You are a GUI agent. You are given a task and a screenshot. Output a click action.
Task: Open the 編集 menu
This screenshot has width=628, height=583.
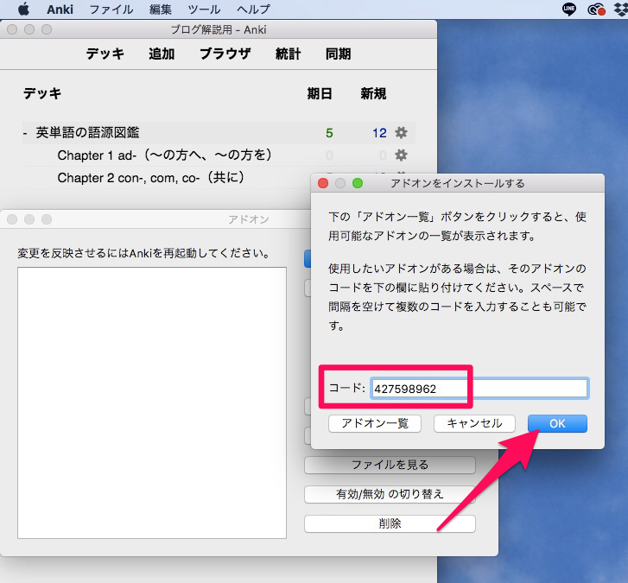(160, 10)
